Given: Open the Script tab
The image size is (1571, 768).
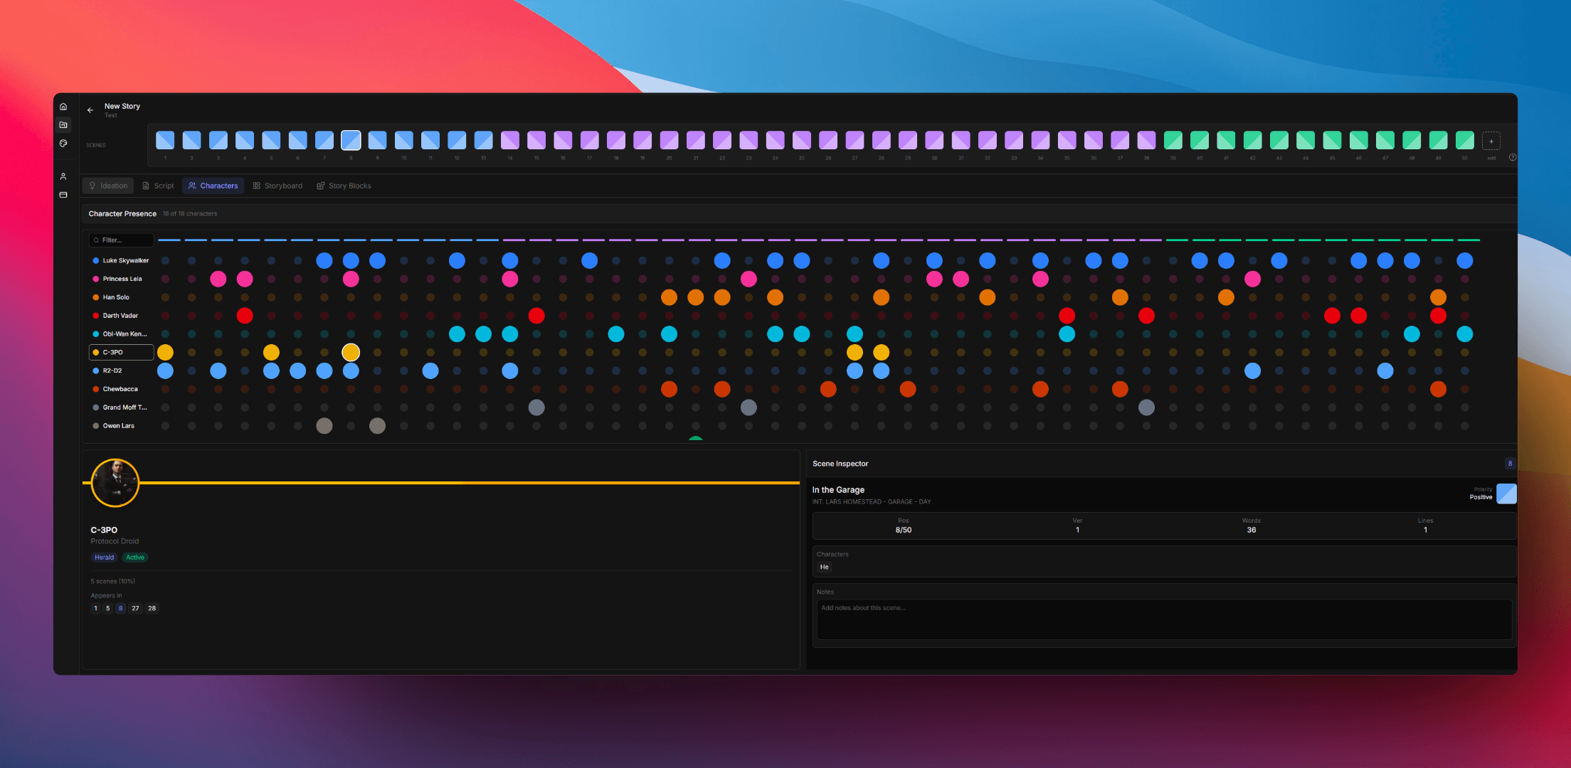Looking at the screenshot, I should 158,186.
